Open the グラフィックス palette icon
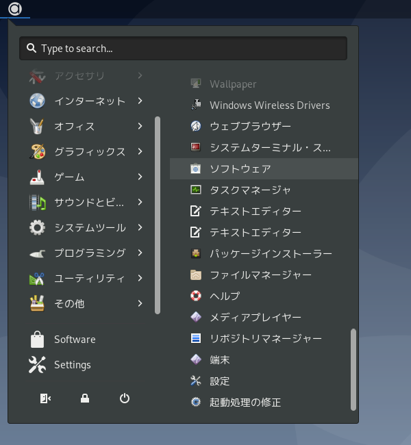 (x=37, y=151)
